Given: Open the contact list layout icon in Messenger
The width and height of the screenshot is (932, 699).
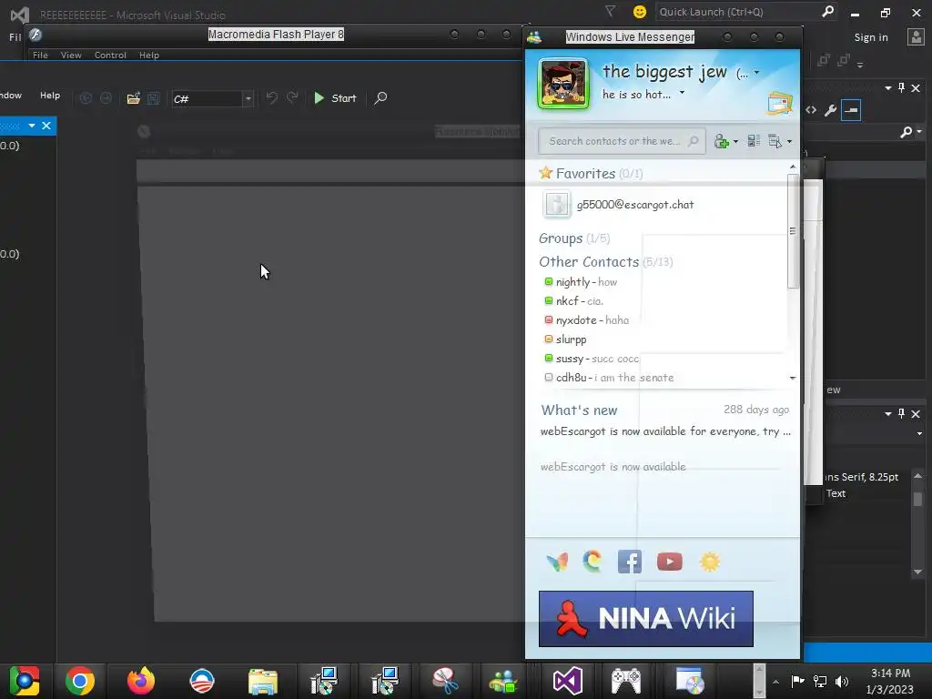Looking at the screenshot, I should (x=754, y=141).
